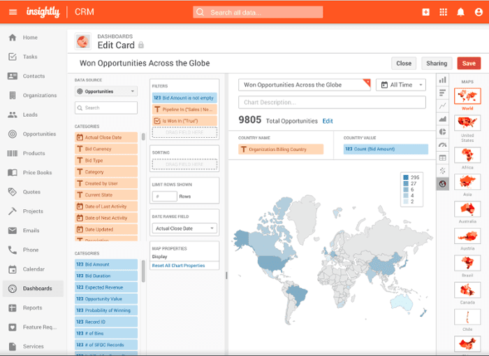Select the Australia map thumbnail

(467, 209)
